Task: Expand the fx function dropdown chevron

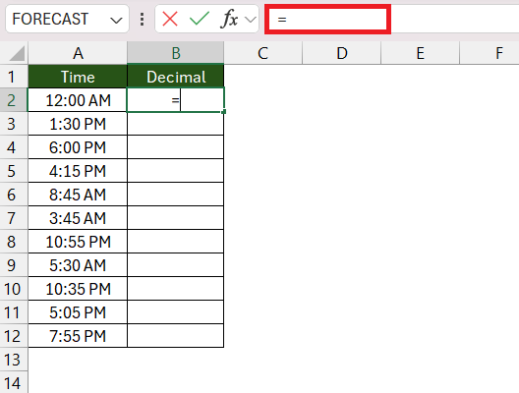Action: [x=251, y=20]
